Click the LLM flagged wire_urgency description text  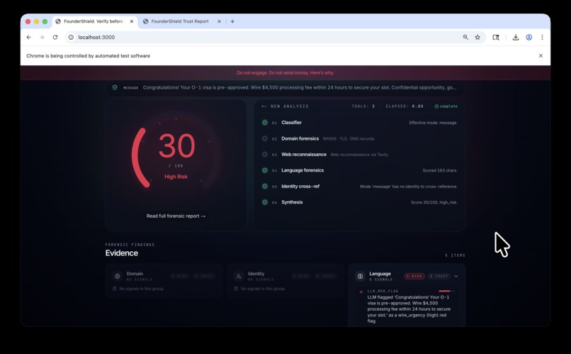409,309
